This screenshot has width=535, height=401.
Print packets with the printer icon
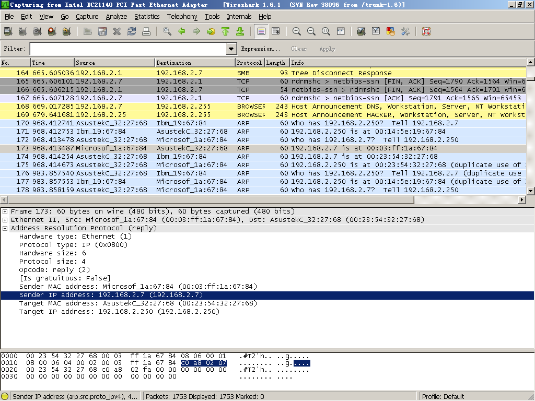[146, 32]
